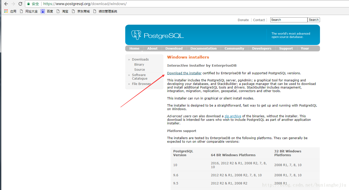Click the PostgreSQL elephant logo

click(x=136, y=35)
